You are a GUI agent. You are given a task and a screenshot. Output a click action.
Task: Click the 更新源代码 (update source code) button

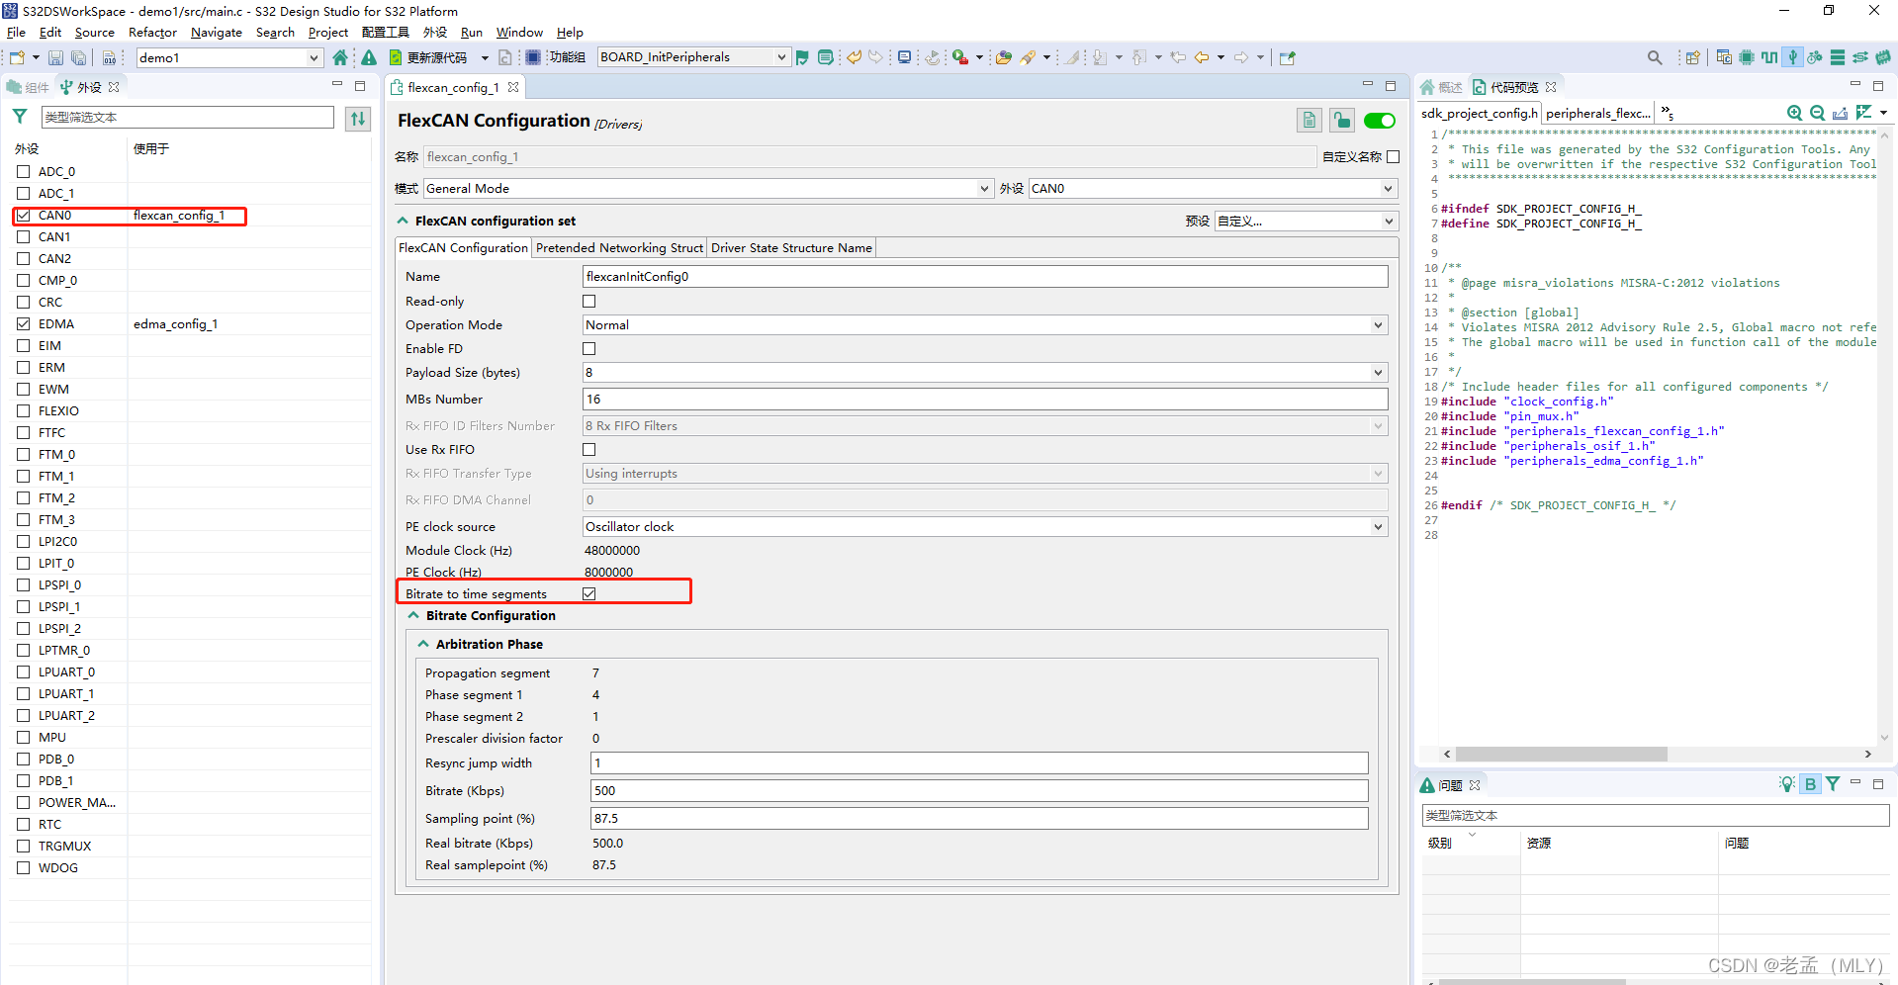point(428,57)
